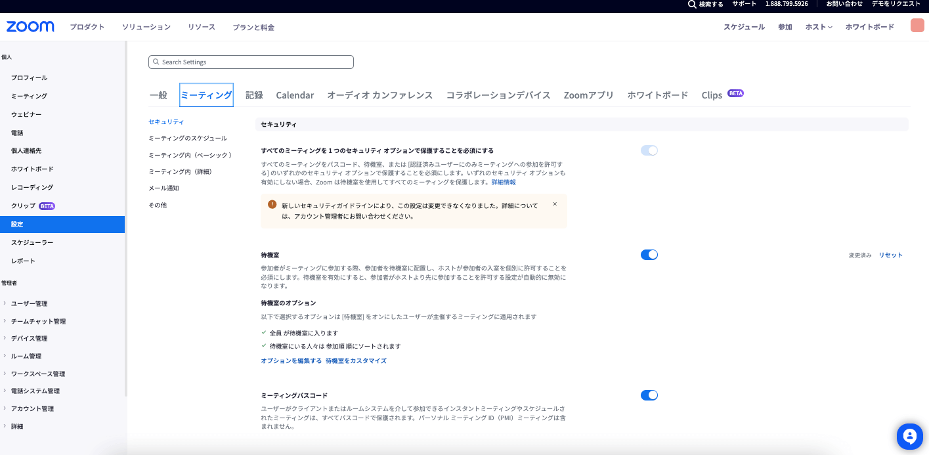
Task: Select 設定 in the sidebar
Action: pos(62,224)
